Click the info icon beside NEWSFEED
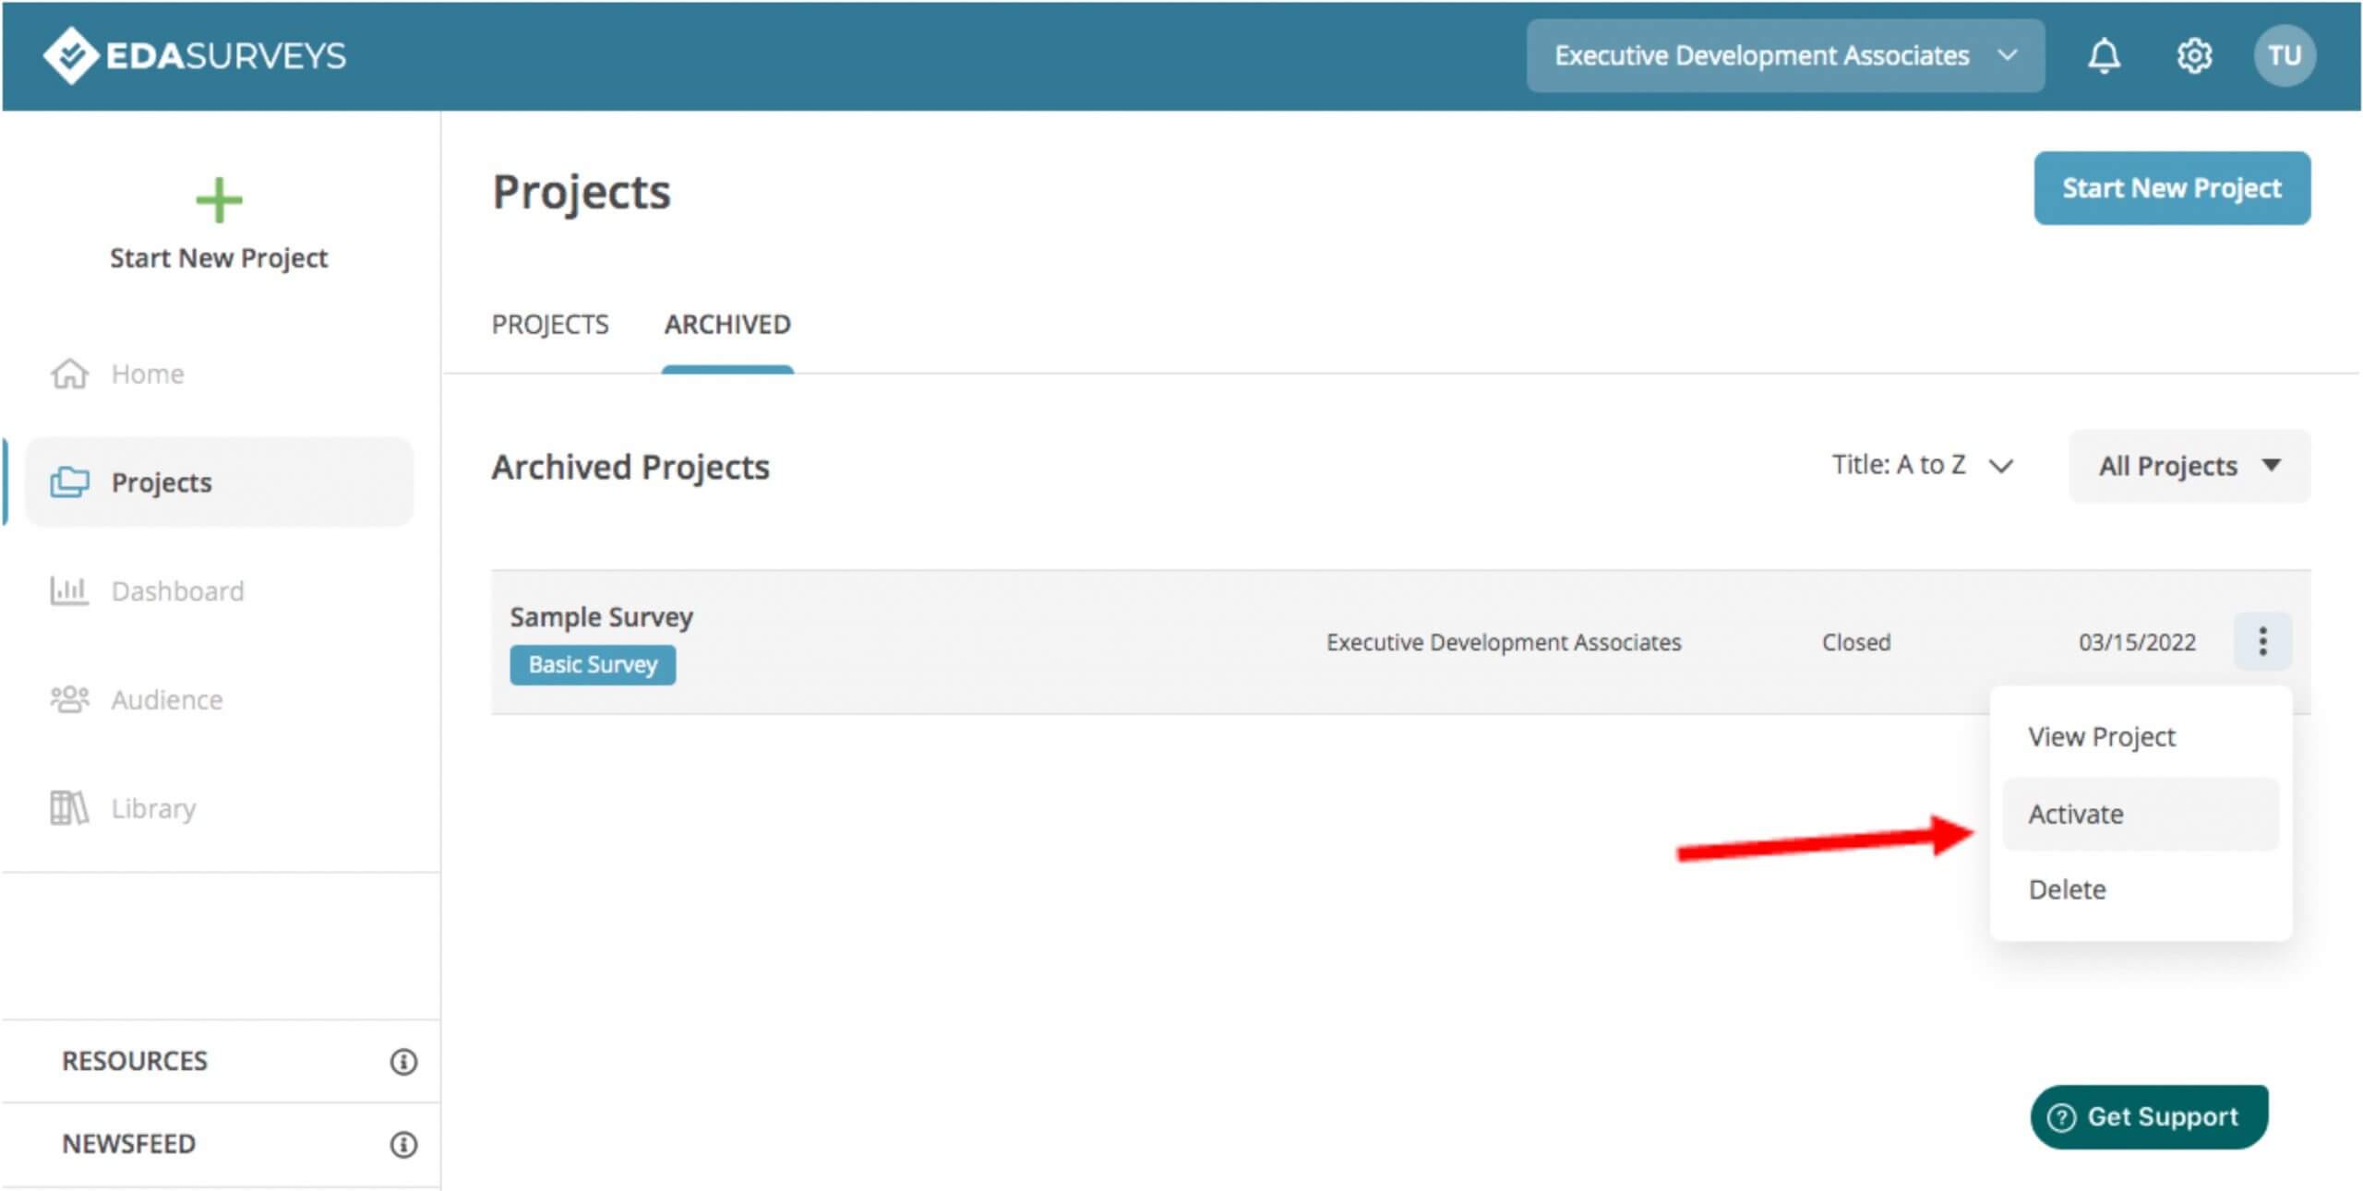The image size is (2363, 1191). pyautogui.click(x=403, y=1145)
